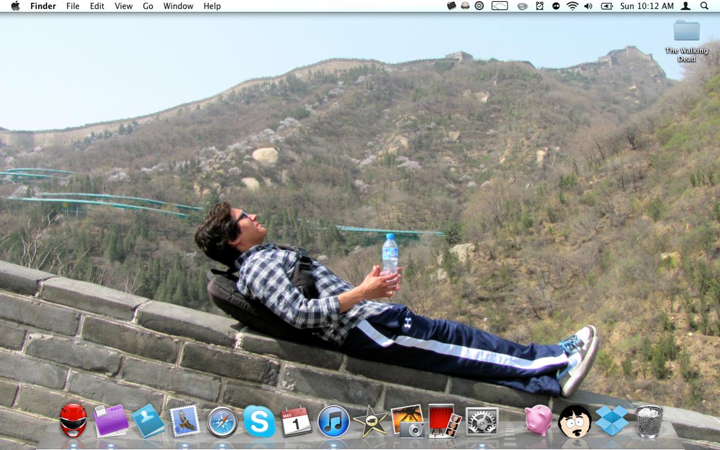Click the cartoon face dock icon
The height and width of the screenshot is (450, 720).
point(575,421)
